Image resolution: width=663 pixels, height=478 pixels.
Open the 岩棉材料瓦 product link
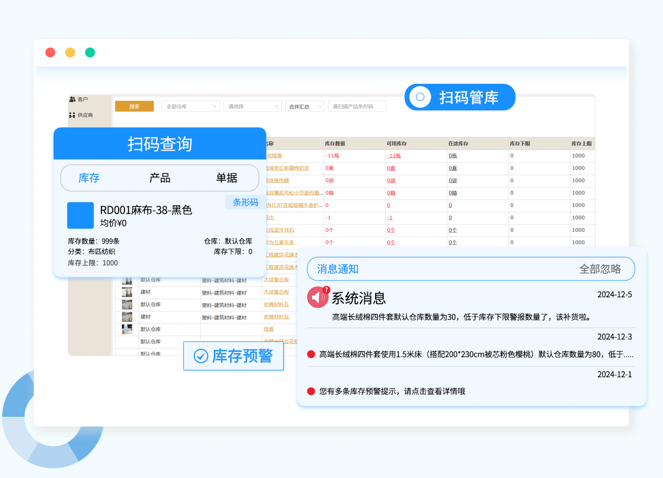pos(276,305)
